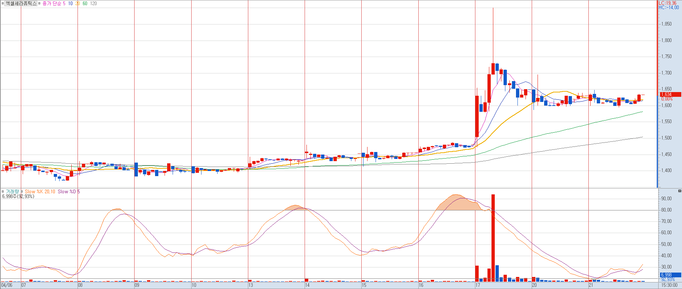Toggle the square box before 종가 단순

(x=39, y=3)
